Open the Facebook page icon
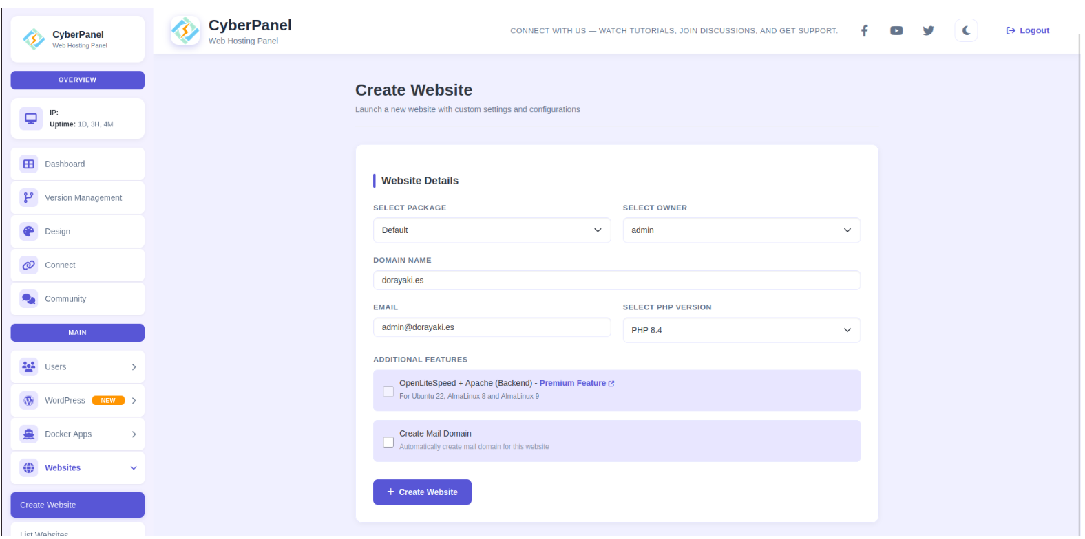 click(864, 30)
